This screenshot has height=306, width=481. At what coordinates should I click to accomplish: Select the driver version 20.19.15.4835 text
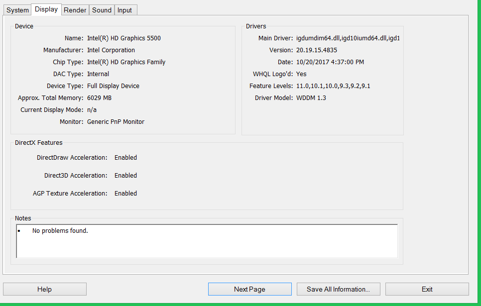[317, 50]
